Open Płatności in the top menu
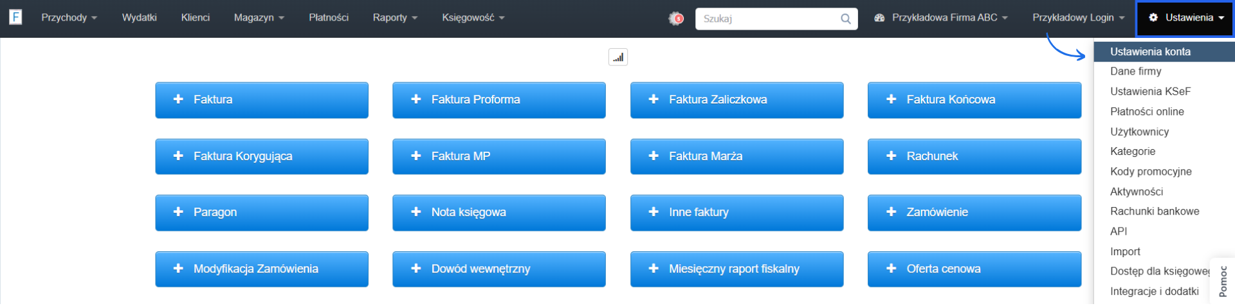 [x=329, y=17]
